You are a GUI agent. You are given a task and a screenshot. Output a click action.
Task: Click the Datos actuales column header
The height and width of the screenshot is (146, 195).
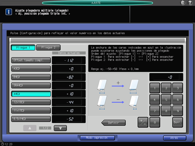pos(69,53)
